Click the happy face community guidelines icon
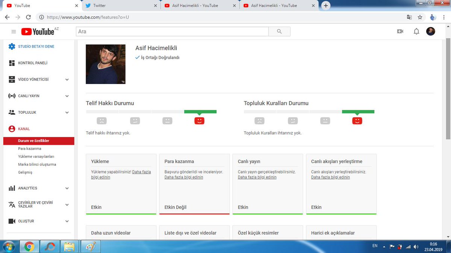The height and width of the screenshot is (253, 451). point(357,120)
